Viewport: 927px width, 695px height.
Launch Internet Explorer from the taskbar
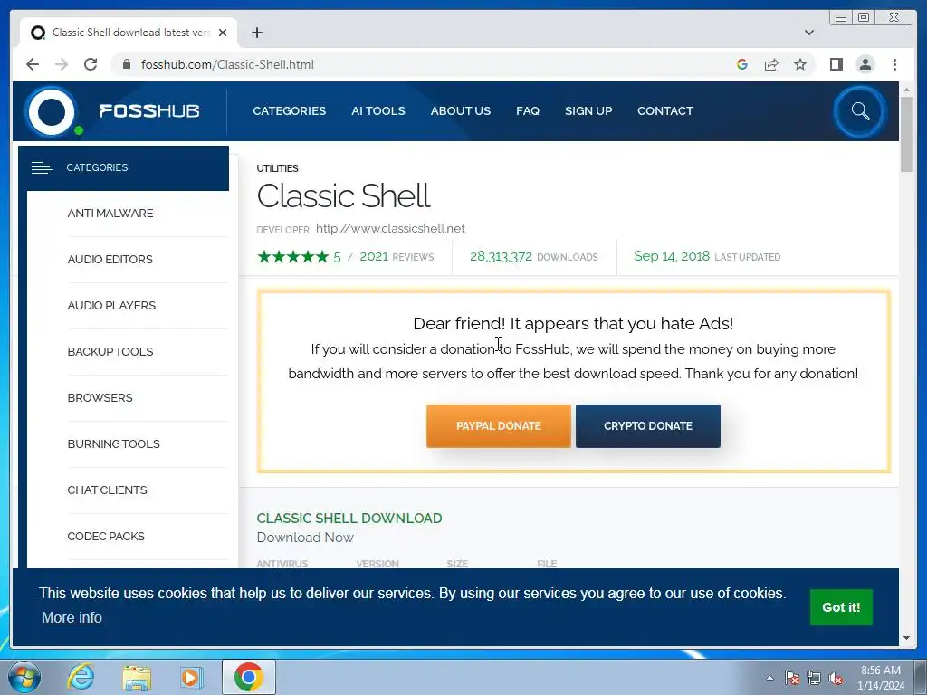coord(81,677)
